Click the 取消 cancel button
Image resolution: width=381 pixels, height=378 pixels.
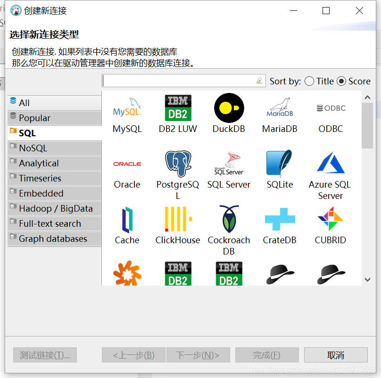[336, 355]
